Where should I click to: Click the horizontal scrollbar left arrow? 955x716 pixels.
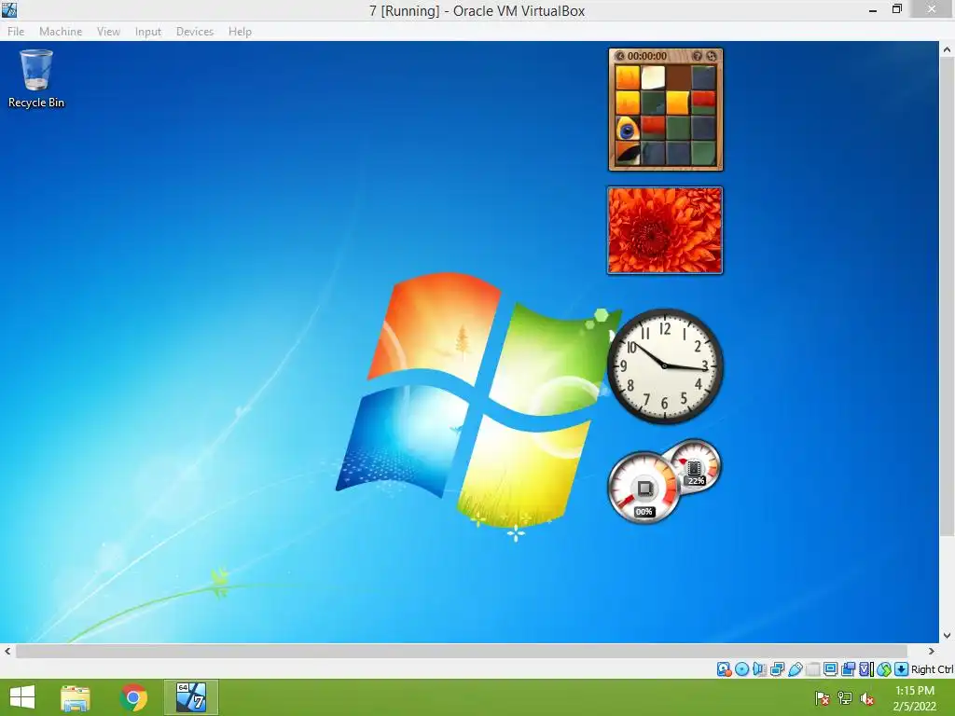(7, 651)
